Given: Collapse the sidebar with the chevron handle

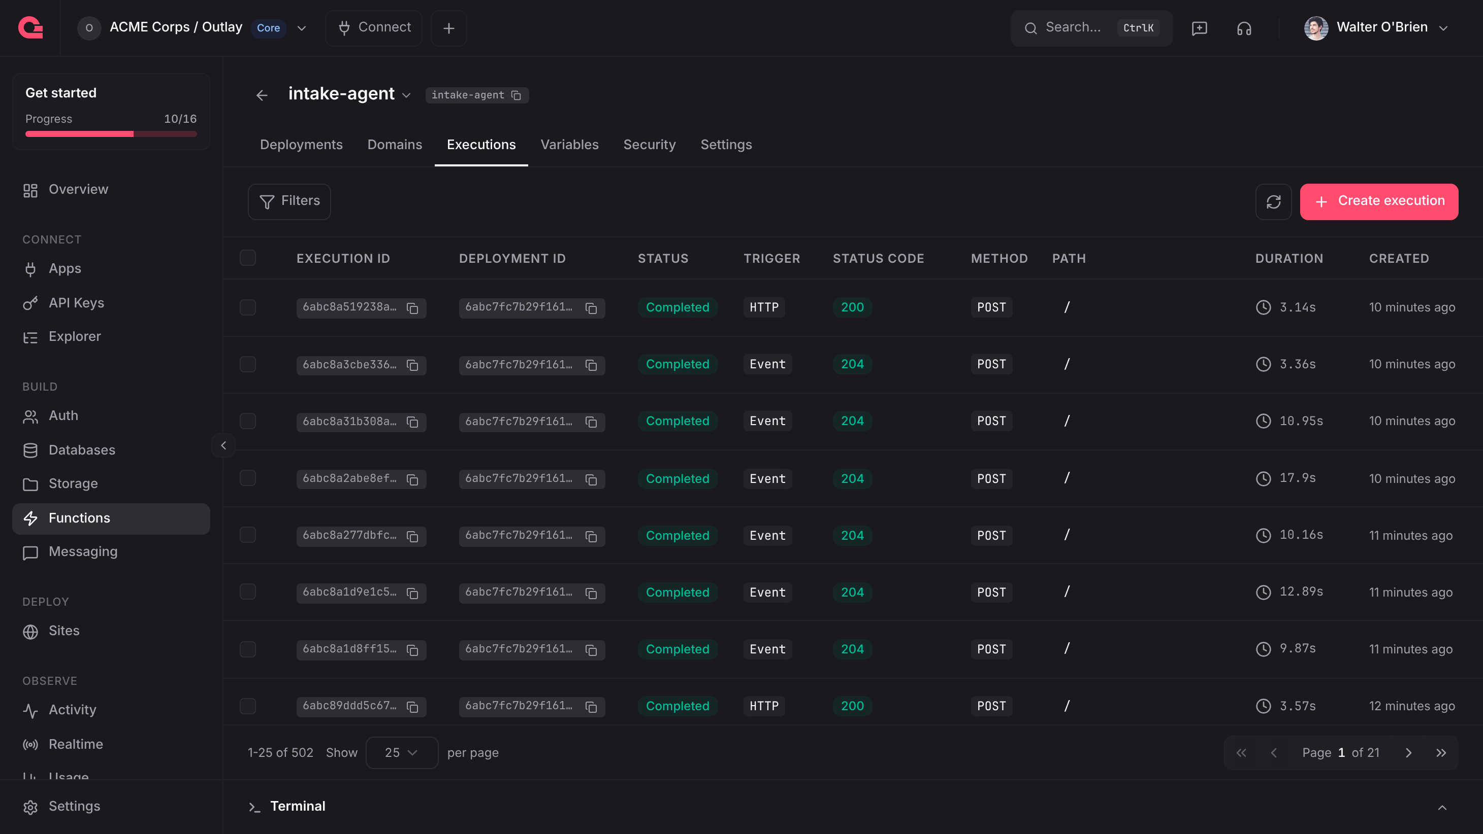Looking at the screenshot, I should tap(223, 445).
